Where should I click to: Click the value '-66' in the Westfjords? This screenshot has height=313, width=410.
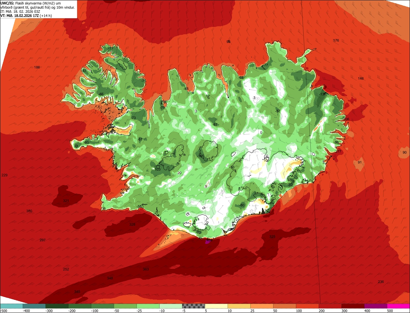101,94
